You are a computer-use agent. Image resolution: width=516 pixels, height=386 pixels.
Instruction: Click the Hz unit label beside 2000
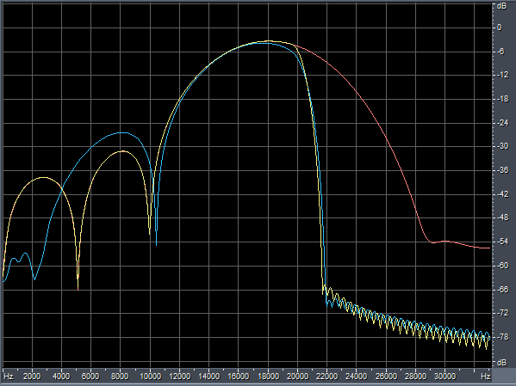[x=9, y=377]
